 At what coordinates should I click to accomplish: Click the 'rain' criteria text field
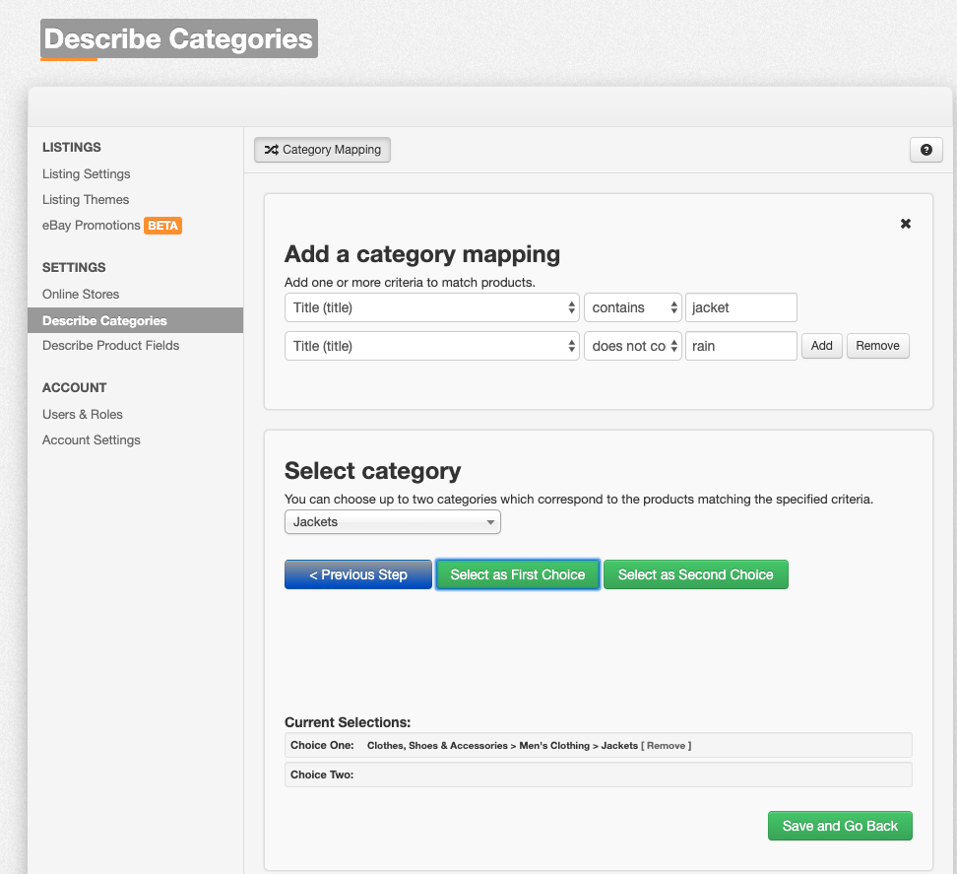(x=741, y=346)
